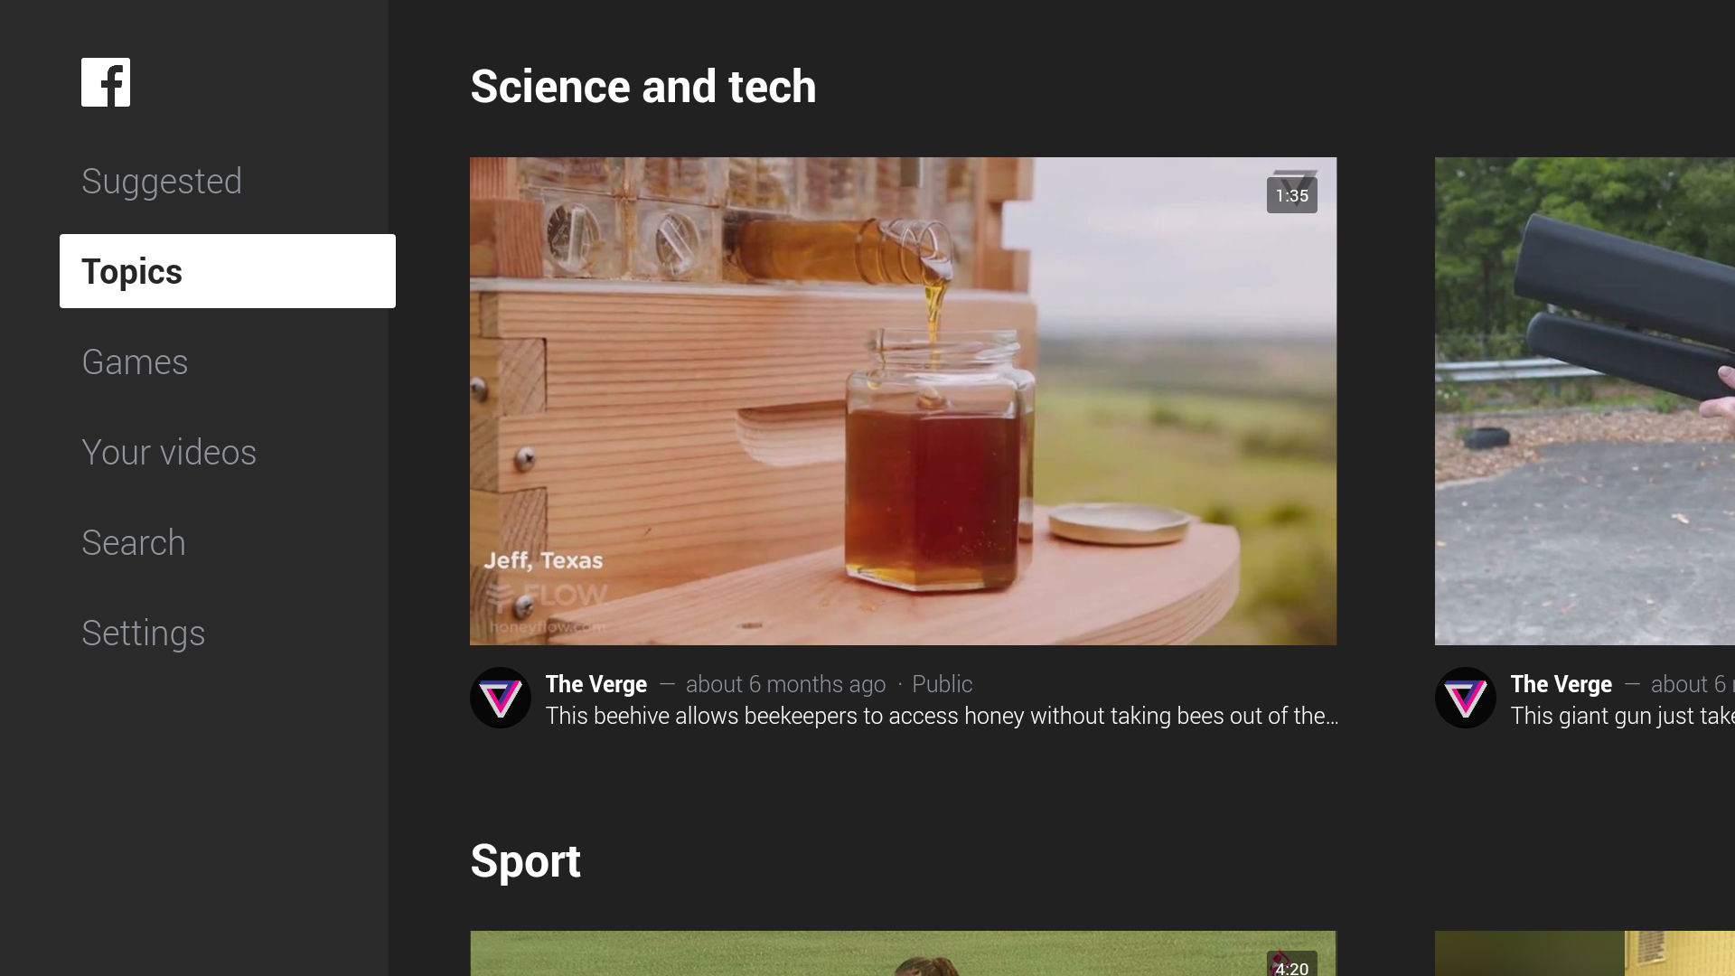
Task: Play the beehive honey jar video
Action: pyautogui.click(x=903, y=401)
